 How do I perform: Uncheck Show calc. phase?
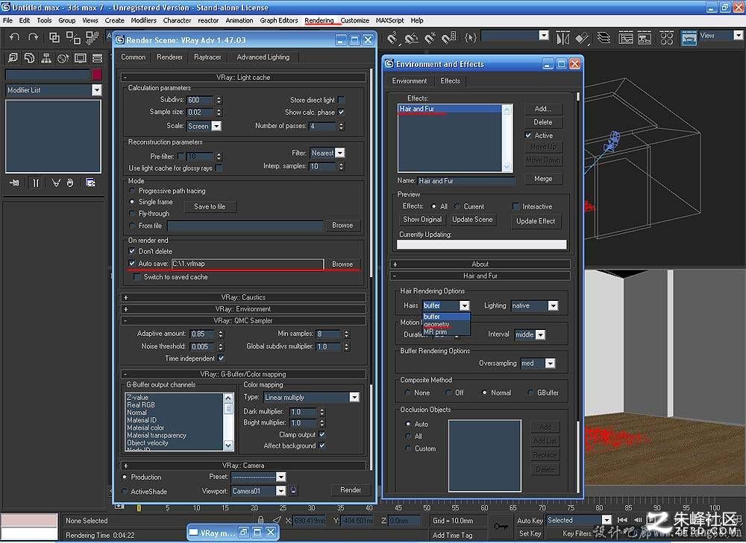(x=342, y=112)
